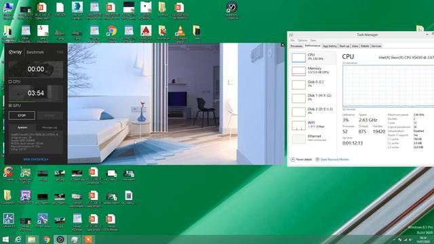Toggle the CPU checkbox in V-Ray Benchmark
Viewport: 434px width, 244px height.
10,81
